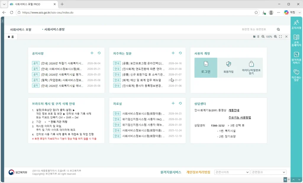The width and height of the screenshot is (303, 183).
Task: Open 위기임신지원시스템 사용자 FAQ item
Action: pos(144,119)
